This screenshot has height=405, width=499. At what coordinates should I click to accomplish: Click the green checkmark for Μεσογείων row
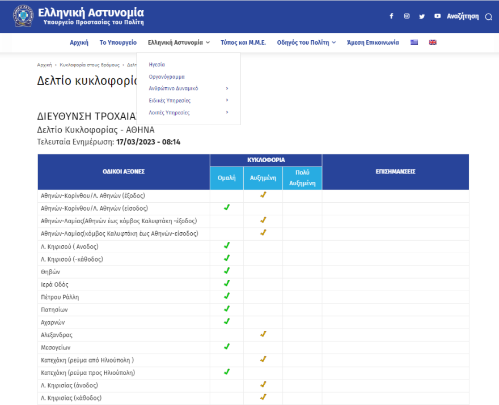coord(227,347)
